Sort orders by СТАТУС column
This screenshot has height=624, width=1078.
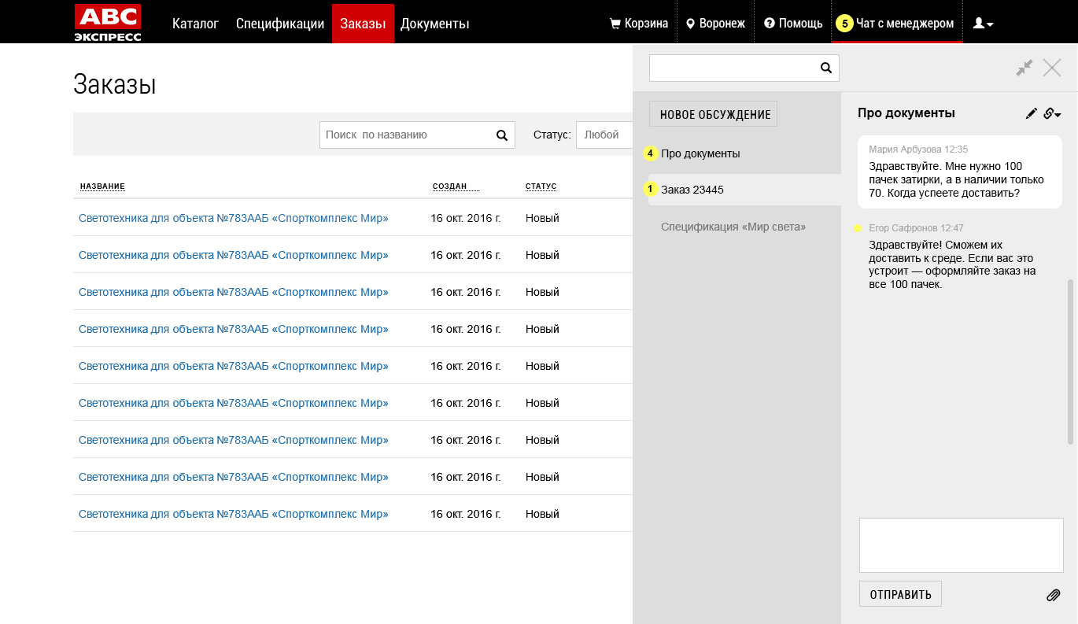tap(541, 186)
